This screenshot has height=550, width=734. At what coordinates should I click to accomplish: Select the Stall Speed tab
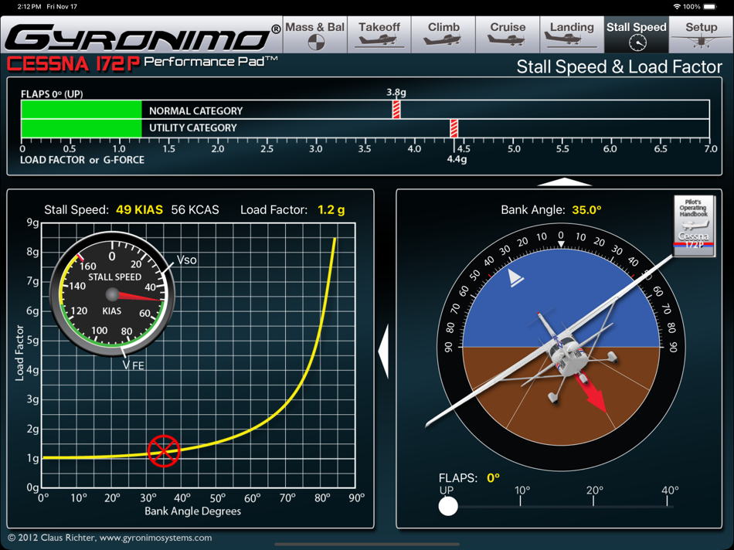(x=636, y=35)
